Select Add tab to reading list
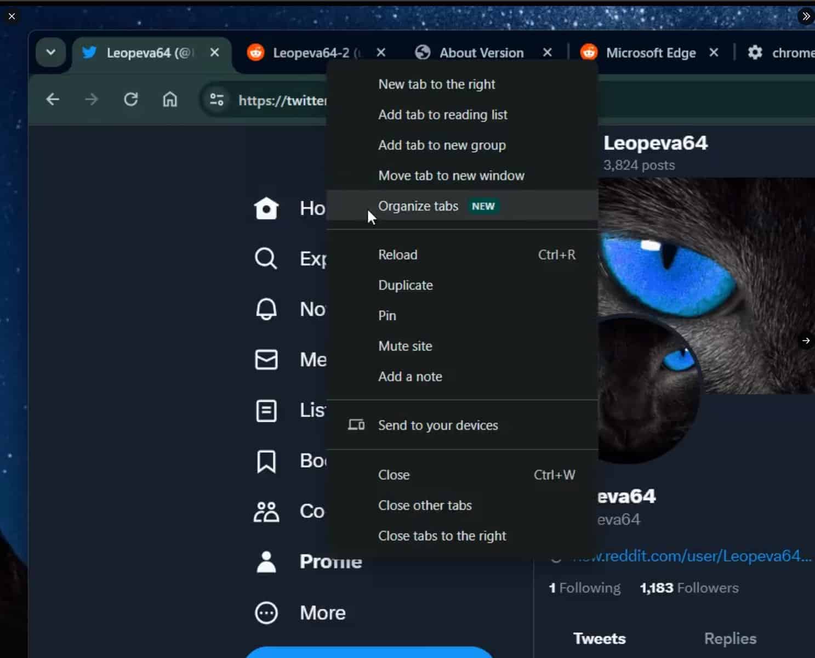The height and width of the screenshot is (658, 815). tap(462, 115)
